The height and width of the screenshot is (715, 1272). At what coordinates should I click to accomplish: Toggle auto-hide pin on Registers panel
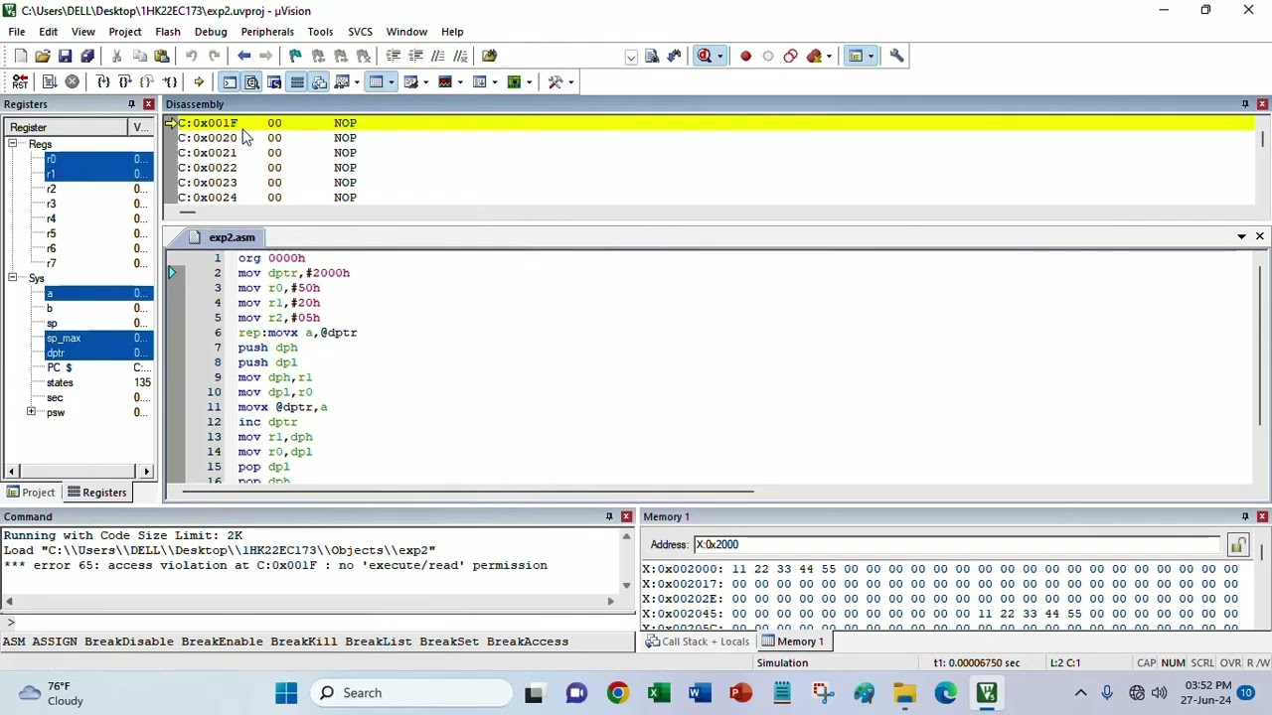point(131,104)
